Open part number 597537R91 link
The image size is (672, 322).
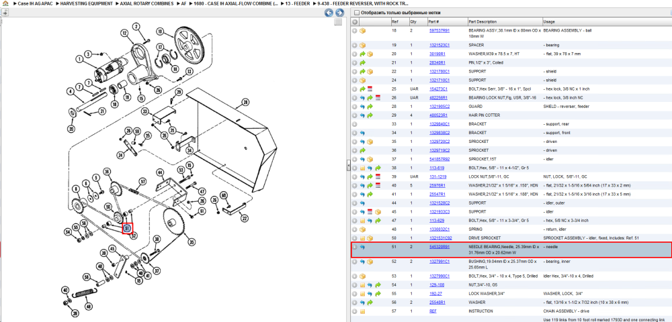(439, 31)
